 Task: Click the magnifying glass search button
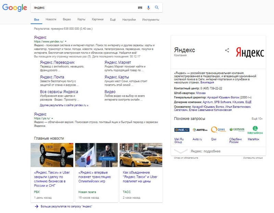157,7
